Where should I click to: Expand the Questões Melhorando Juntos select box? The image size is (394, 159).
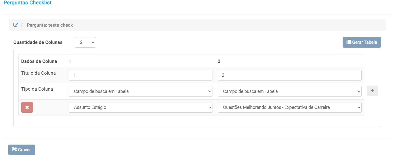coord(289,107)
